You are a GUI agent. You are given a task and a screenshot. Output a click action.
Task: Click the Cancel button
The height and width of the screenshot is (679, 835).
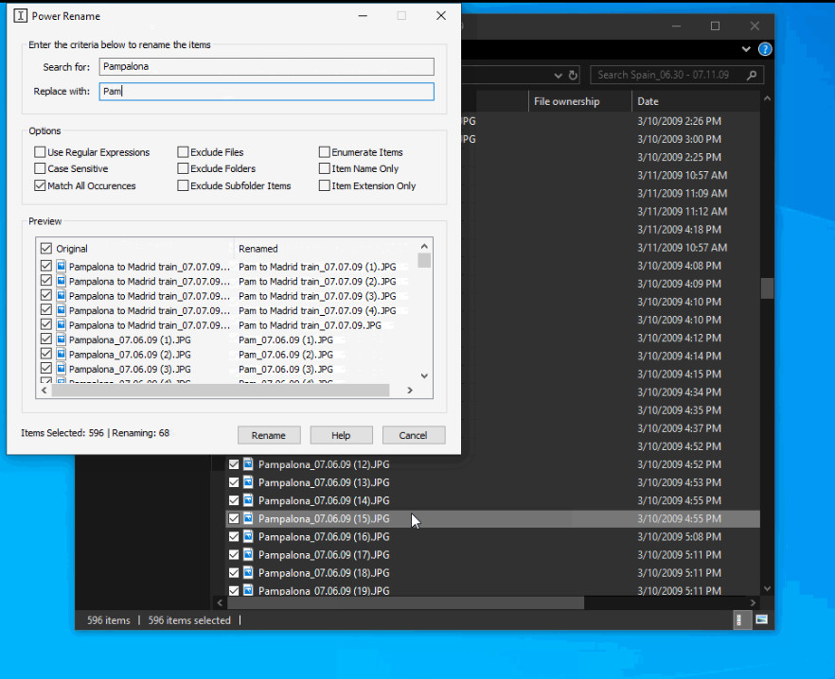click(x=413, y=435)
